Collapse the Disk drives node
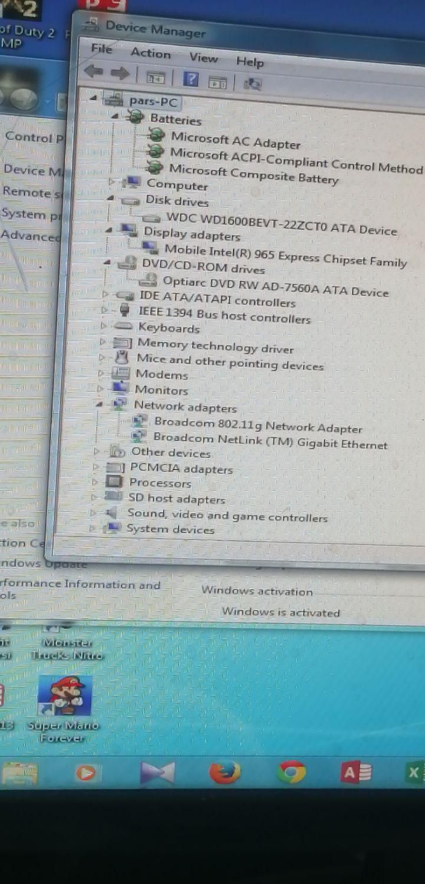 click(110, 199)
